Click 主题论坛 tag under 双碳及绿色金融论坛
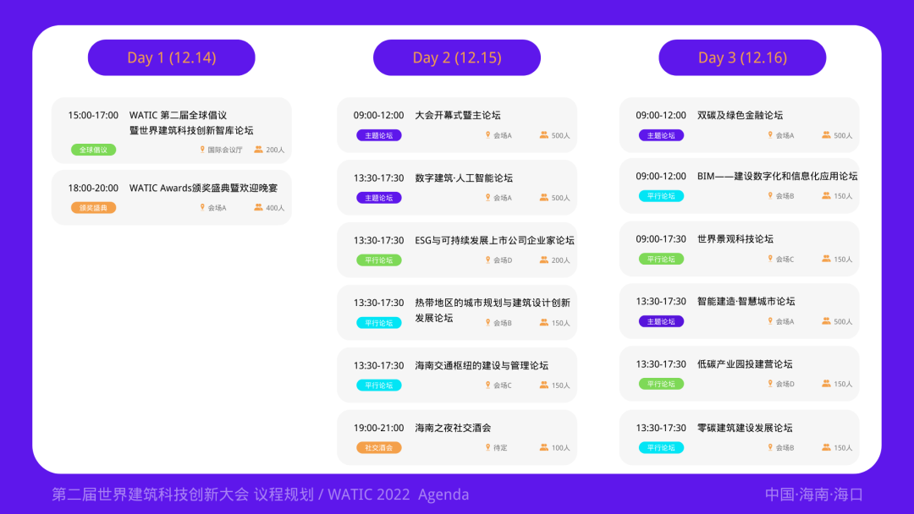This screenshot has height=514, width=914. 661,135
